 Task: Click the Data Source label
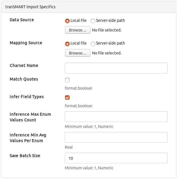point(22,20)
